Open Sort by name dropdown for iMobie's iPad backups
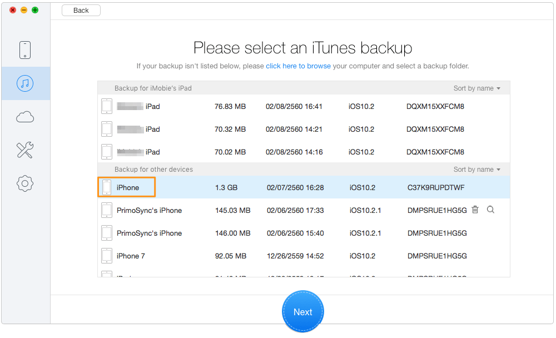 pos(477,88)
